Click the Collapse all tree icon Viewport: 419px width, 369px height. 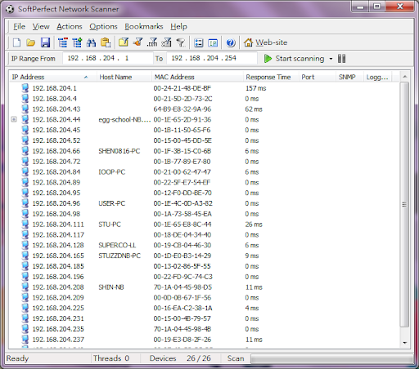[x=63, y=42]
